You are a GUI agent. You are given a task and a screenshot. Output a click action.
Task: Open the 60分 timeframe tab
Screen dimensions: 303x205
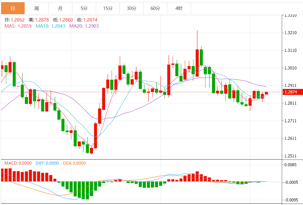coord(155,8)
